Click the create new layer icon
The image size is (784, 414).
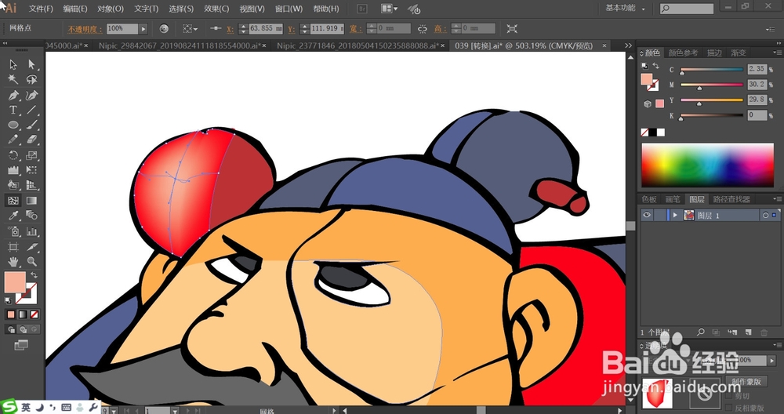tap(748, 332)
